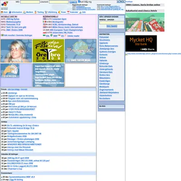Open the Tävling menu item
The image size is (181, 181).
pyautogui.click(x=40, y=12)
